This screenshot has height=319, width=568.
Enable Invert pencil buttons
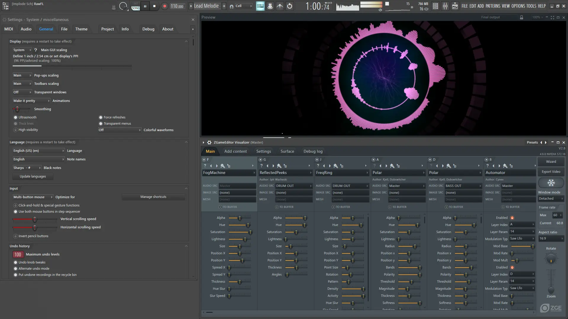click(16, 236)
